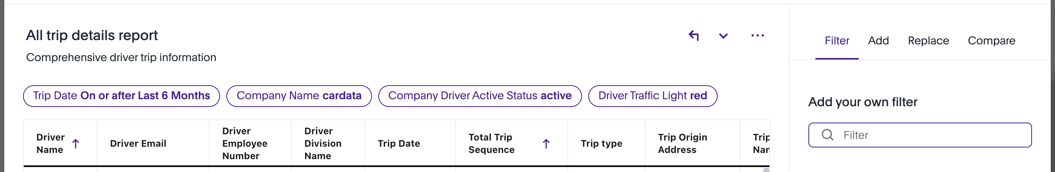Click the Company Name cardata filter chip
Screen dimensions: 1055x172
pyautogui.click(x=299, y=96)
